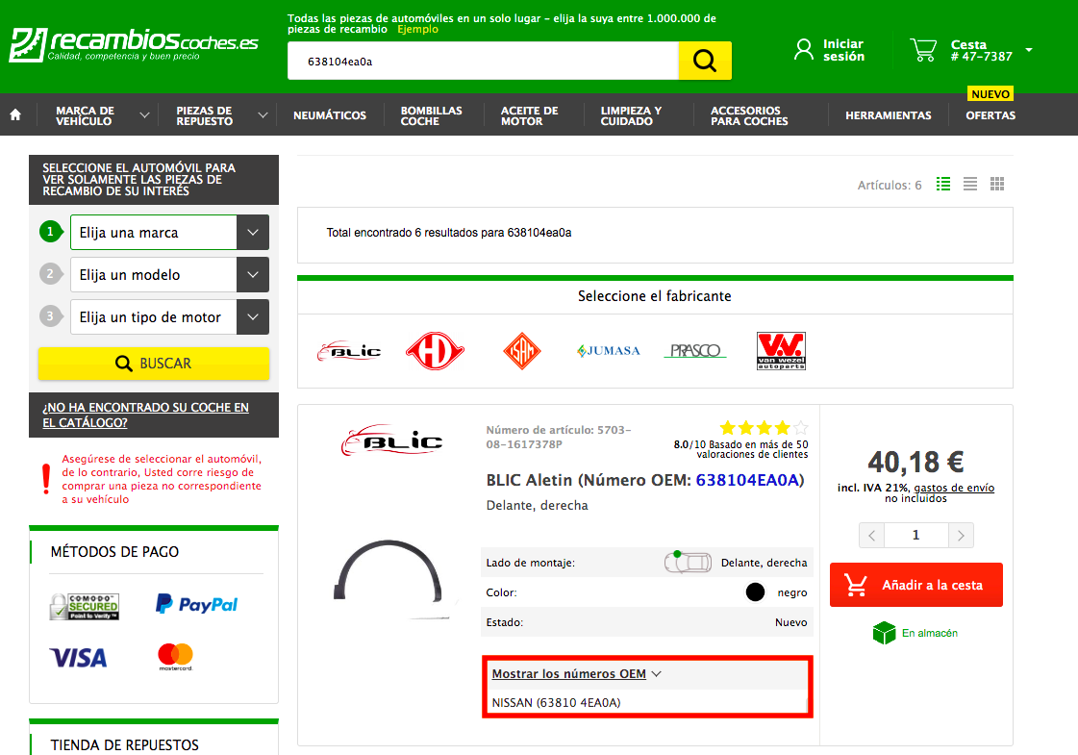This screenshot has height=755, width=1078.
Task: Open ¿No ha encontrado su coche en el catálogo? link
Action: pos(146,415)
